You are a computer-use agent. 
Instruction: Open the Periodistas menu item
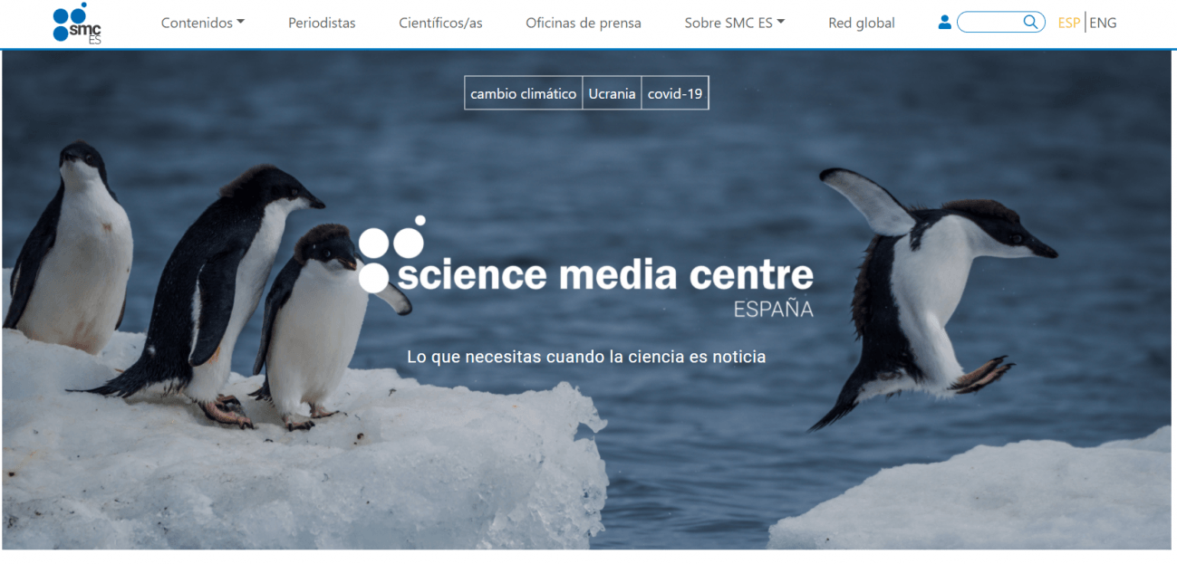point(322,23)
